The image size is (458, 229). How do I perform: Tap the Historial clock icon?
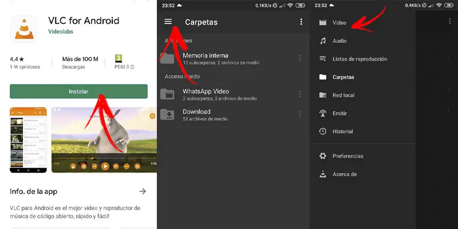point(323,132)
